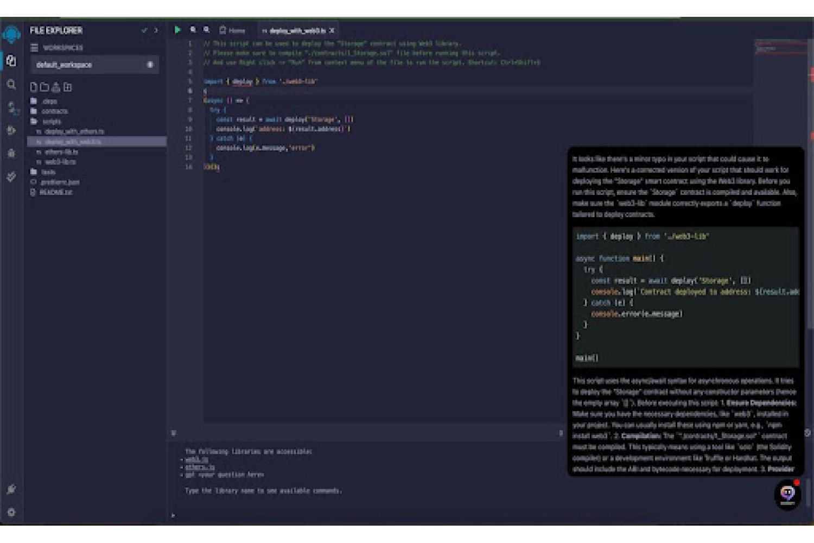Click the WORKSPACES label
The width and height of the screenshot is (814, 543).
pyautogui.click(x=63, y=48)
